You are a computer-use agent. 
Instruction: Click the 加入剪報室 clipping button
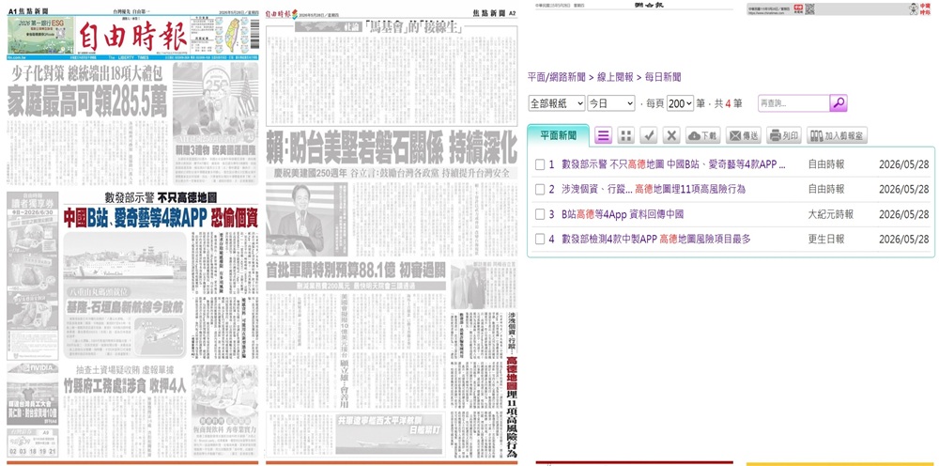(x=837, y=135)
